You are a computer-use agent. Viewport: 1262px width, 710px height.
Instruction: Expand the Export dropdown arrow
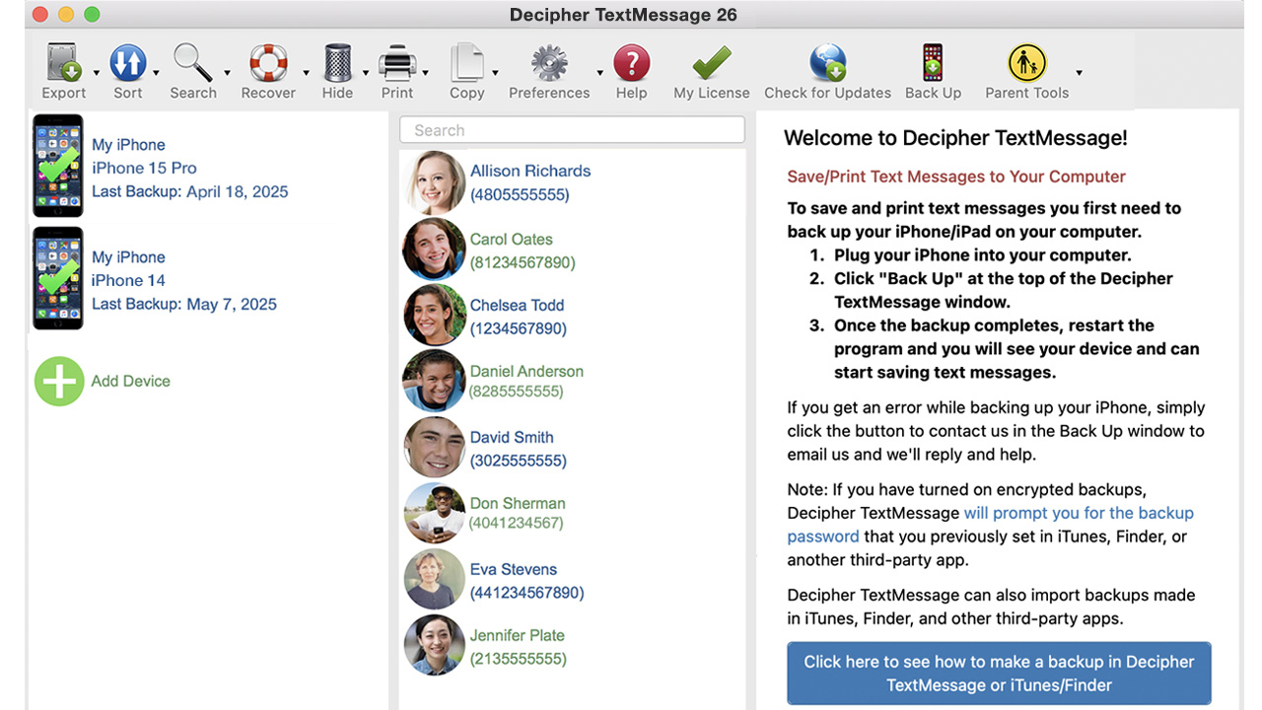point(96,73)
